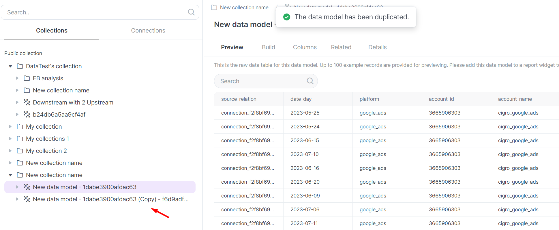Open the Columns tab
Screen dimensions: 559x230
[x=305, y=47]
